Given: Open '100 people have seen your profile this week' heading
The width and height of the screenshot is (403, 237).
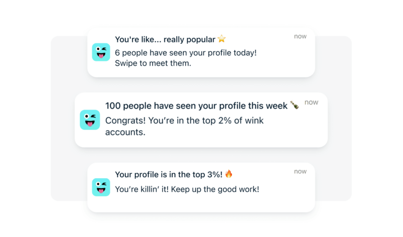Looking at the screenshot, I should (x=196, y=106).
